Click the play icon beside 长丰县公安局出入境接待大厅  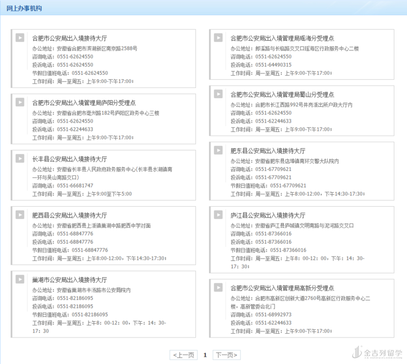[20, 158]
